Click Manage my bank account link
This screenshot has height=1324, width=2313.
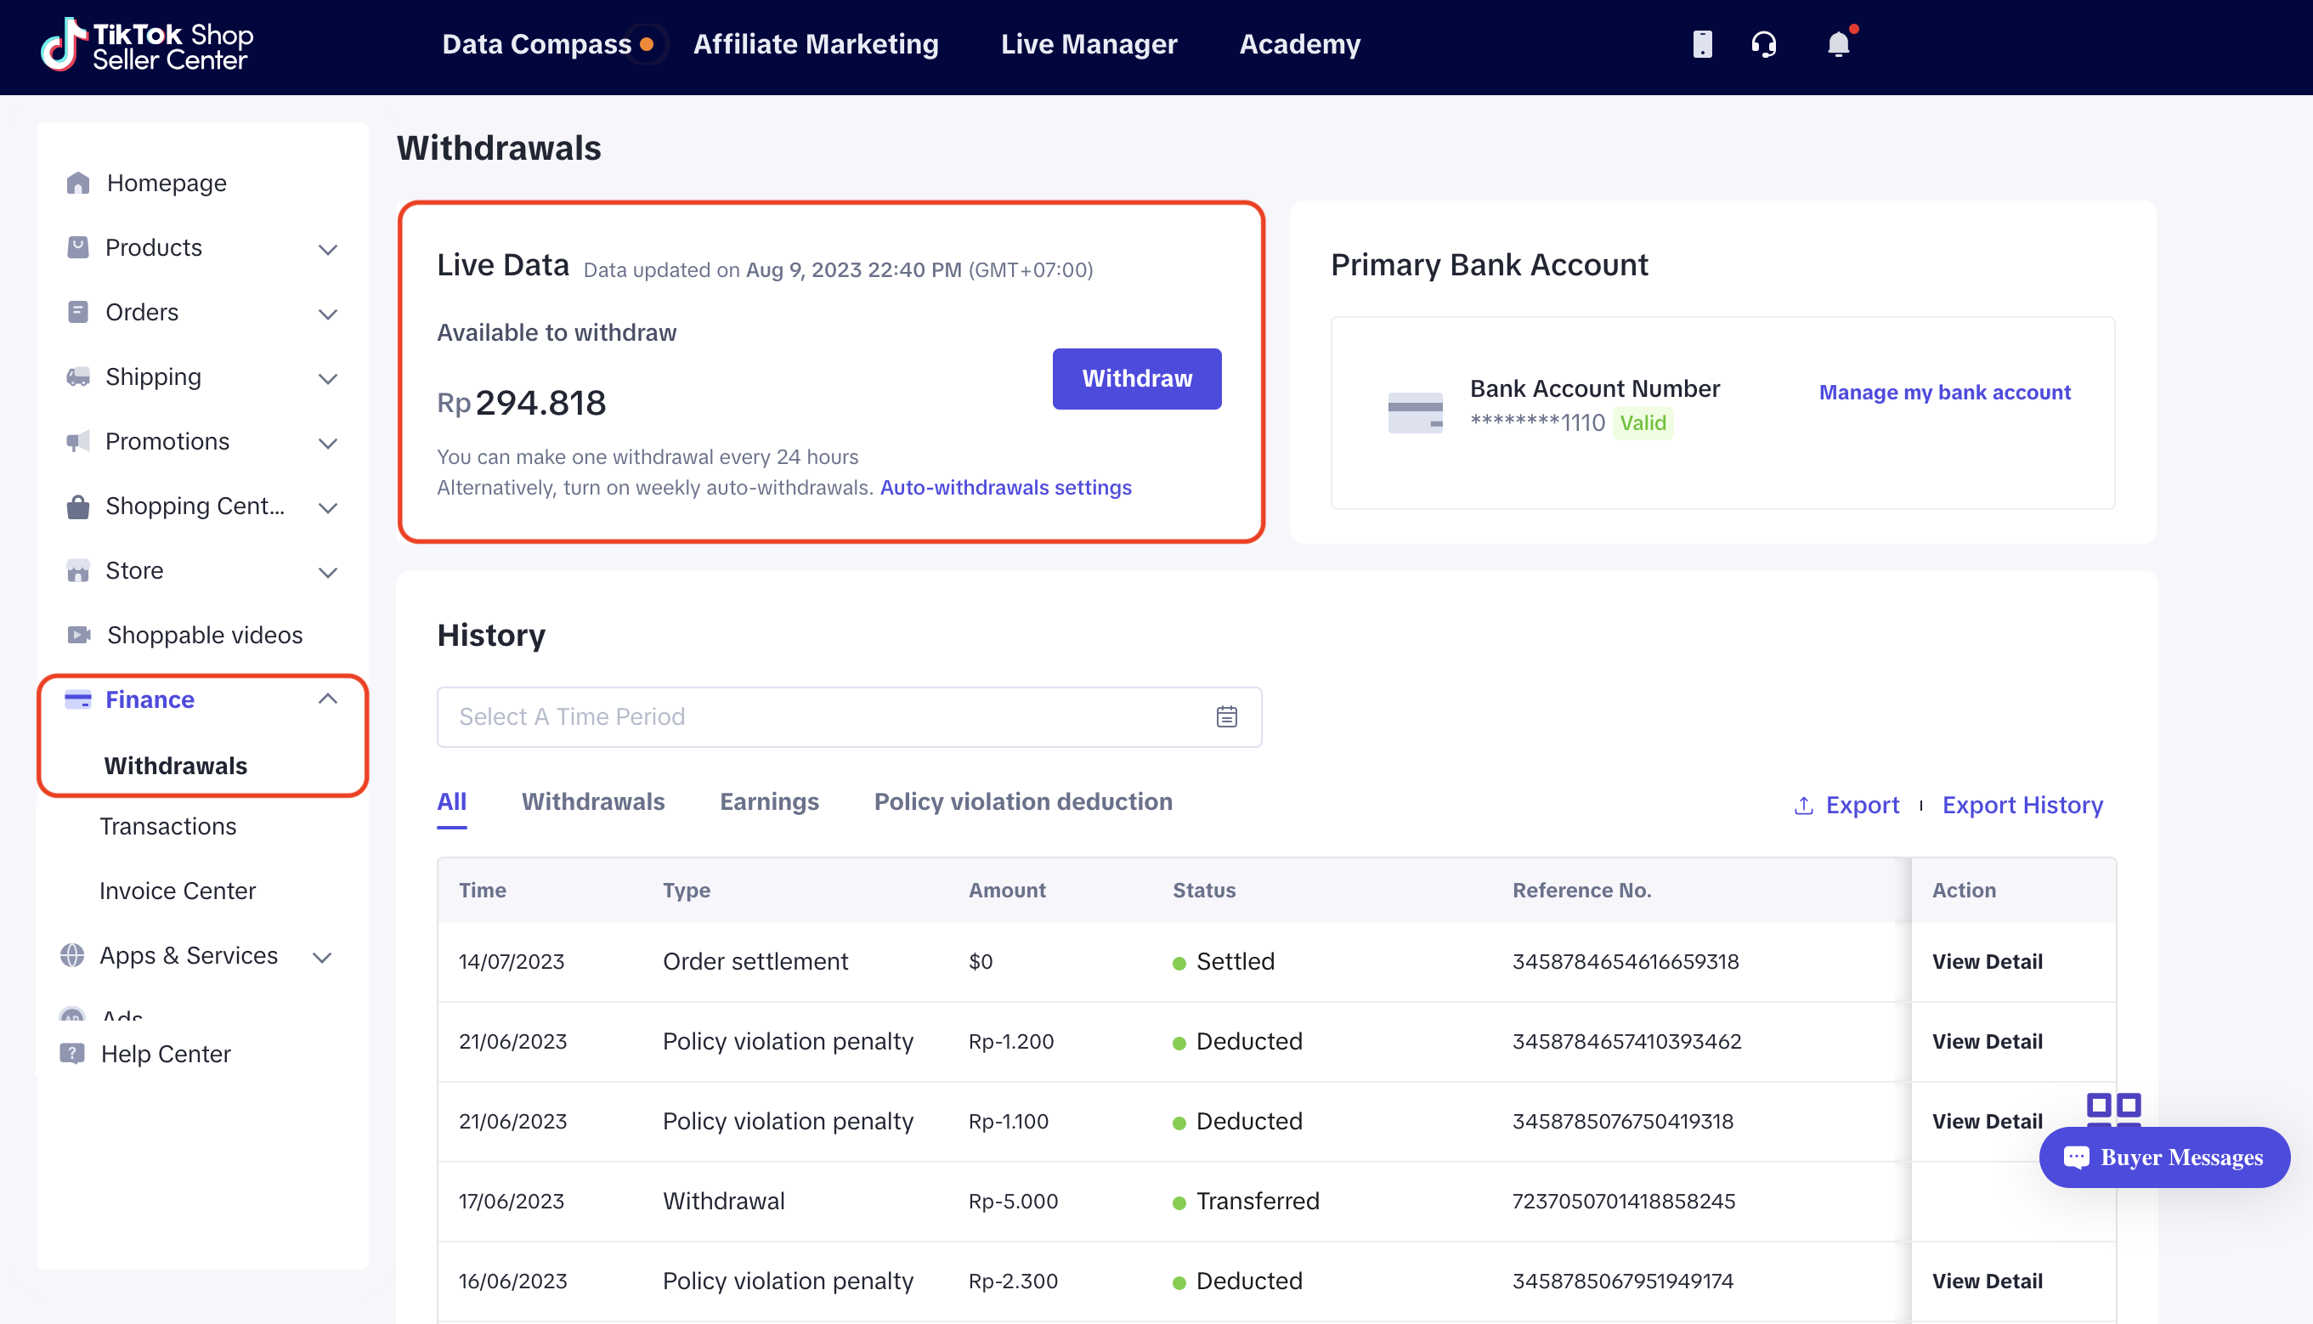1944,392
